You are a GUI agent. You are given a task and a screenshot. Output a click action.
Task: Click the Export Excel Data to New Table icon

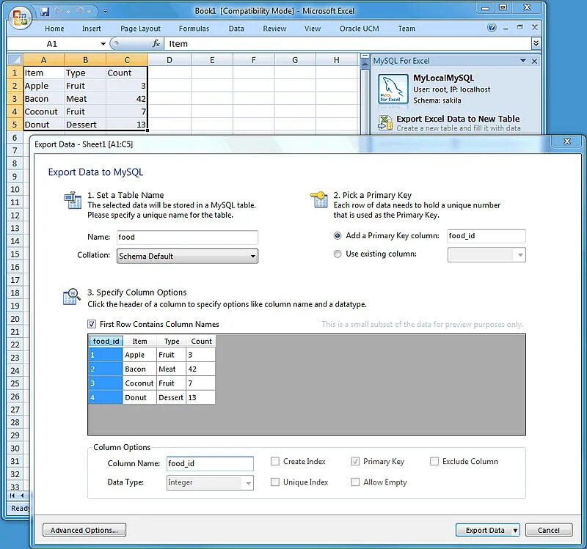[x=384, y=122]
